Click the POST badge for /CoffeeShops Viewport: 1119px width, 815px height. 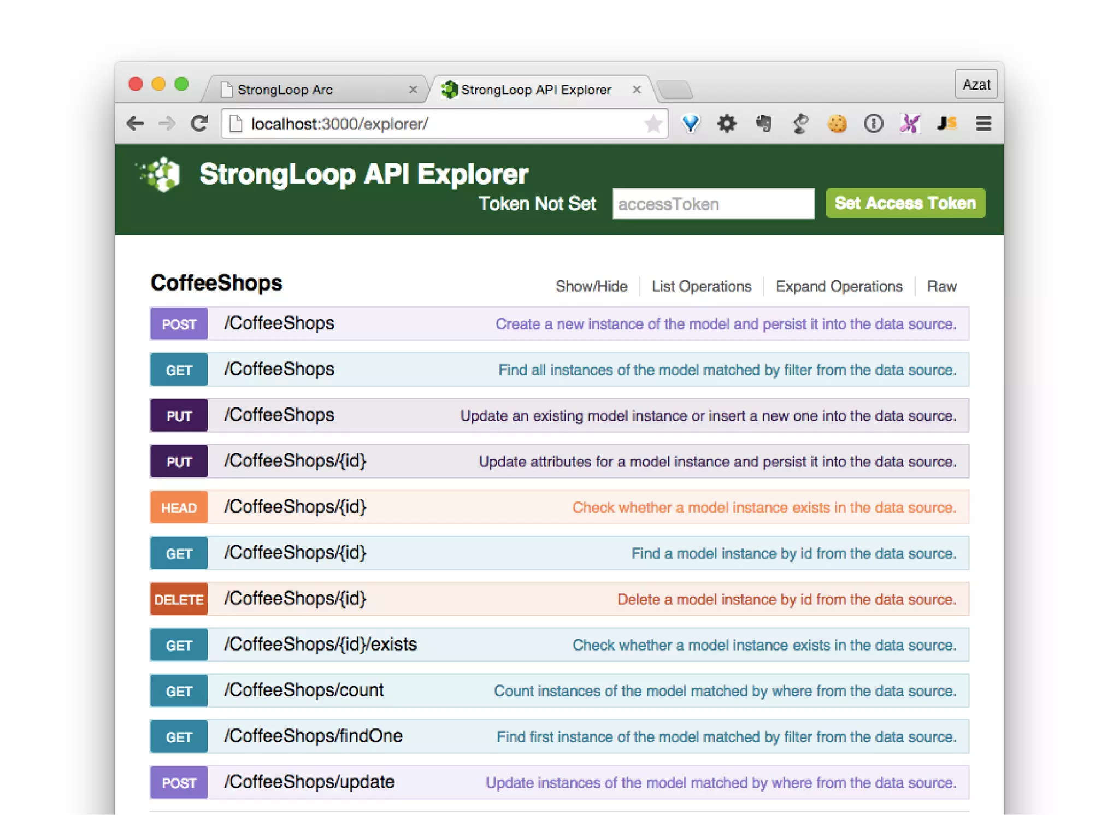[179, 324]
